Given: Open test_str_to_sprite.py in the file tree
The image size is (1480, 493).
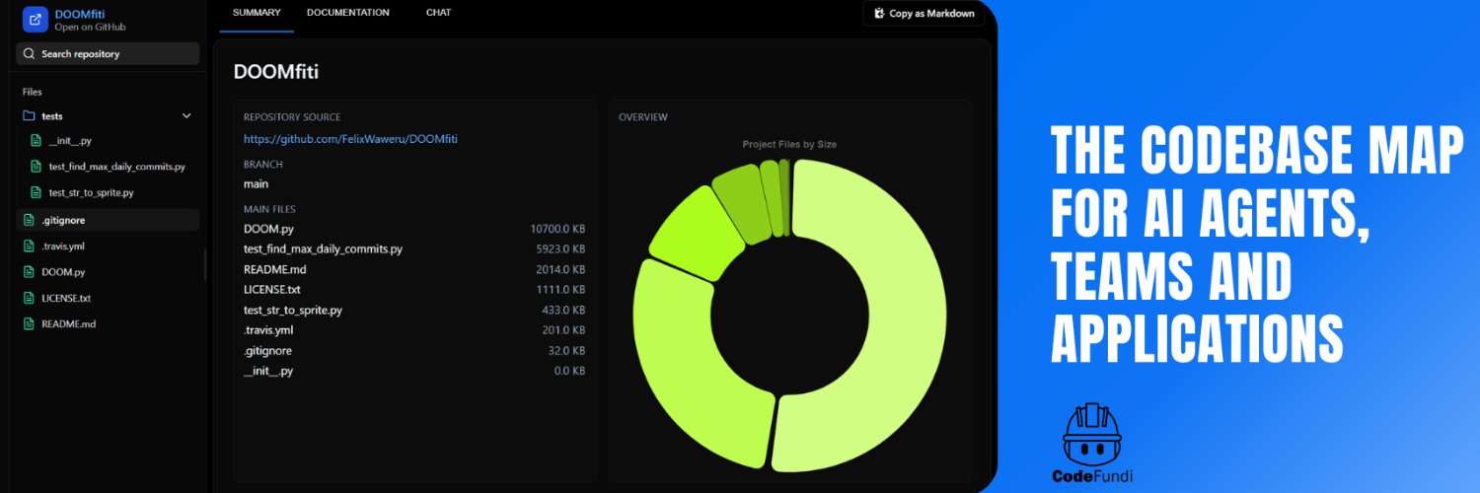Looking at the screenshot, I should point(91,192).
